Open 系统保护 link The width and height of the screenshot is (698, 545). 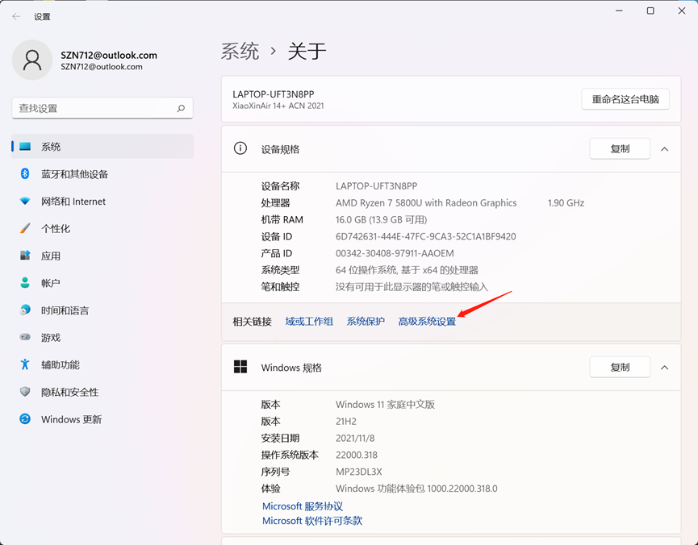(366, 321)
